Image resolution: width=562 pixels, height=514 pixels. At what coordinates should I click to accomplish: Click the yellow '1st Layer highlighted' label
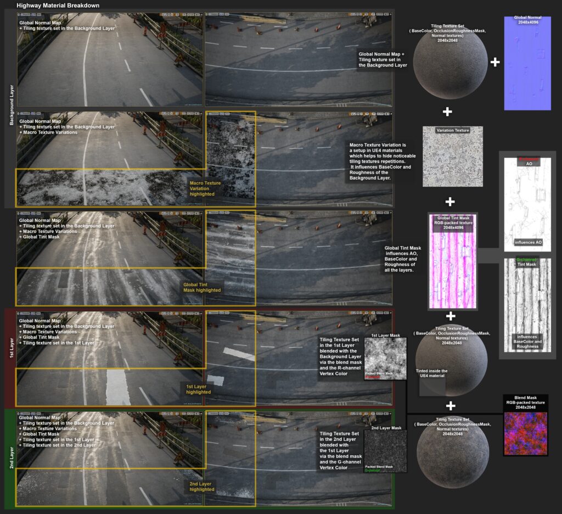click(198, 389)
